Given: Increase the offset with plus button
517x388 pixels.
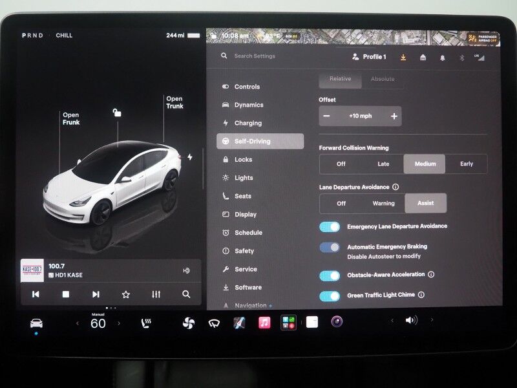Looking at the screenshot, I should [x=394, y=116].
